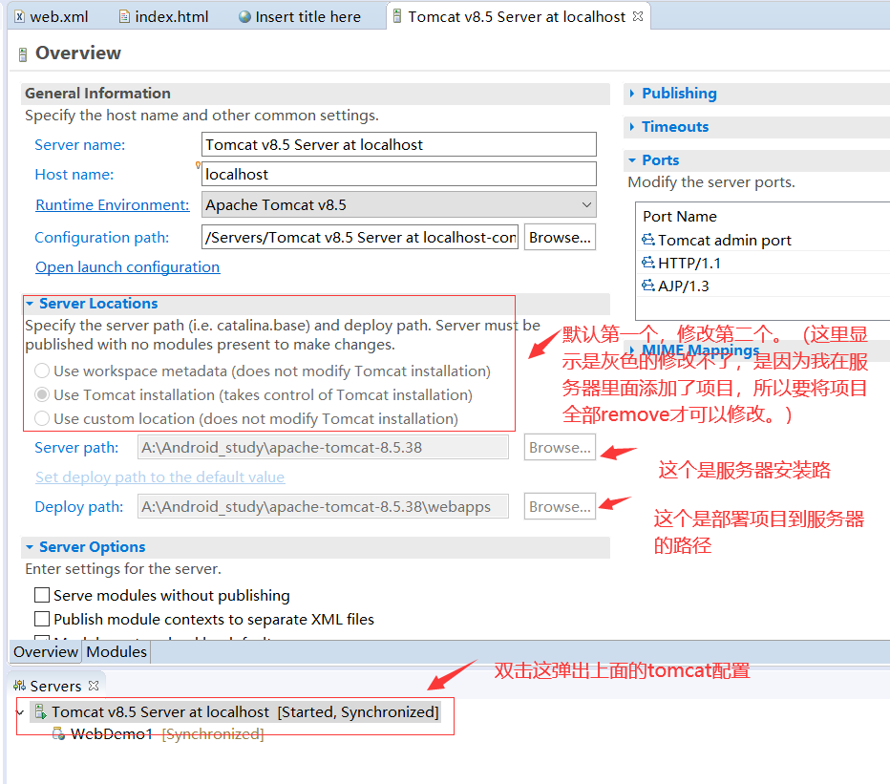The height and width of the screenshot is (784, 890).
Task: Click the Overview form icon beside the title
Action: pyautogui.click(x=21, y=53)
